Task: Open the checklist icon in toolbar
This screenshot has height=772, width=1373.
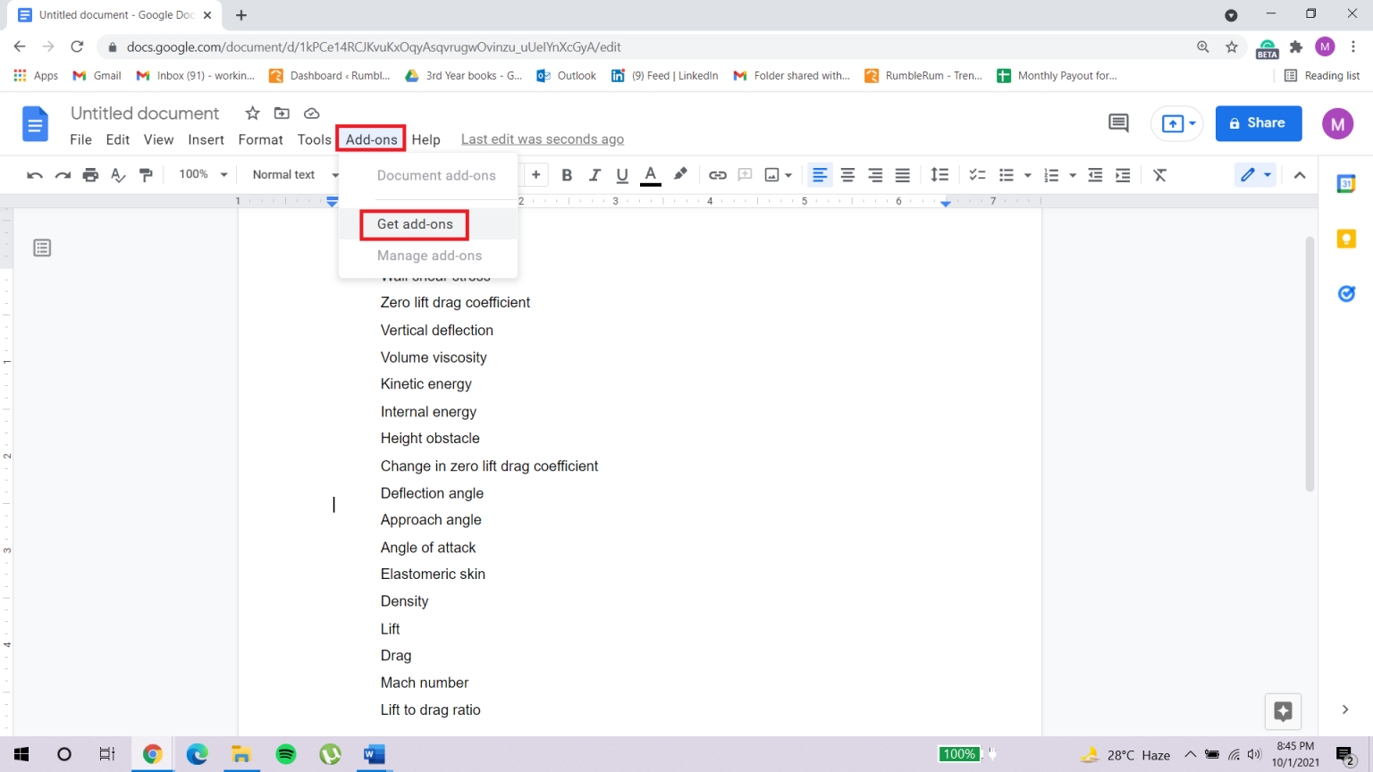Action: [977, 175]
